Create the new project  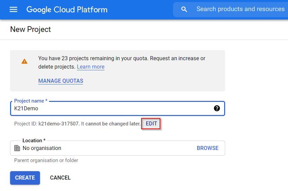[25, 178]
